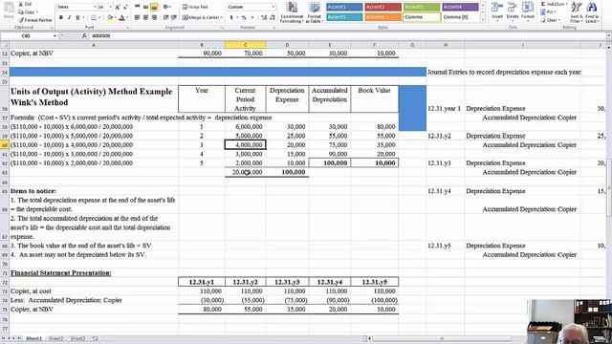This screenshot has height=344, width=612.
Task: Apply cell borders icon
Action: [93, 17]
